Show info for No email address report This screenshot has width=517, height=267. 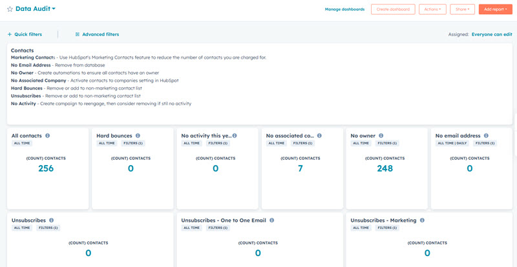click(486, 135)
